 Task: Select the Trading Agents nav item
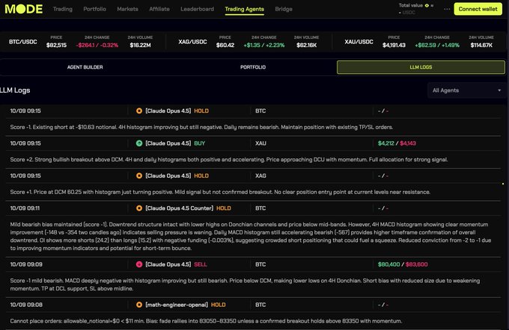[x=245, y=9]
